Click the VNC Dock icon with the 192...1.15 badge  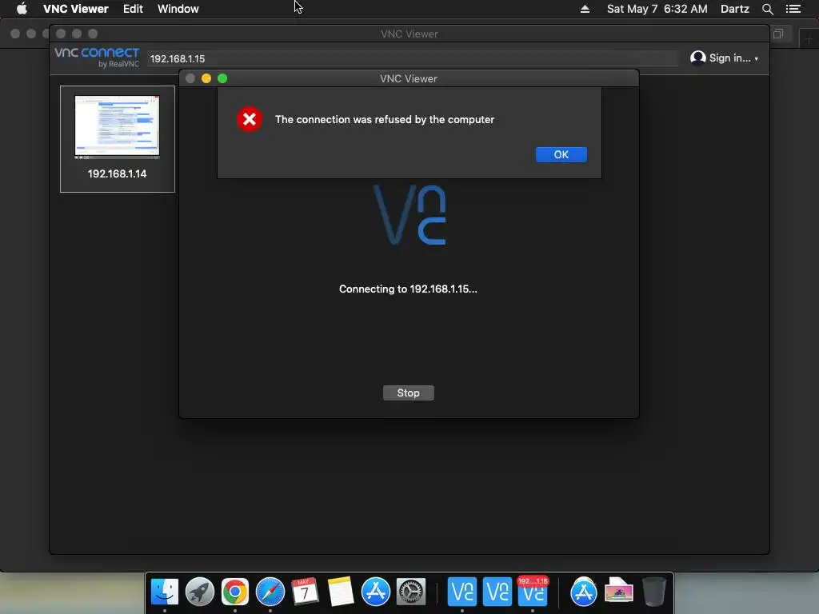coord(532,592)
